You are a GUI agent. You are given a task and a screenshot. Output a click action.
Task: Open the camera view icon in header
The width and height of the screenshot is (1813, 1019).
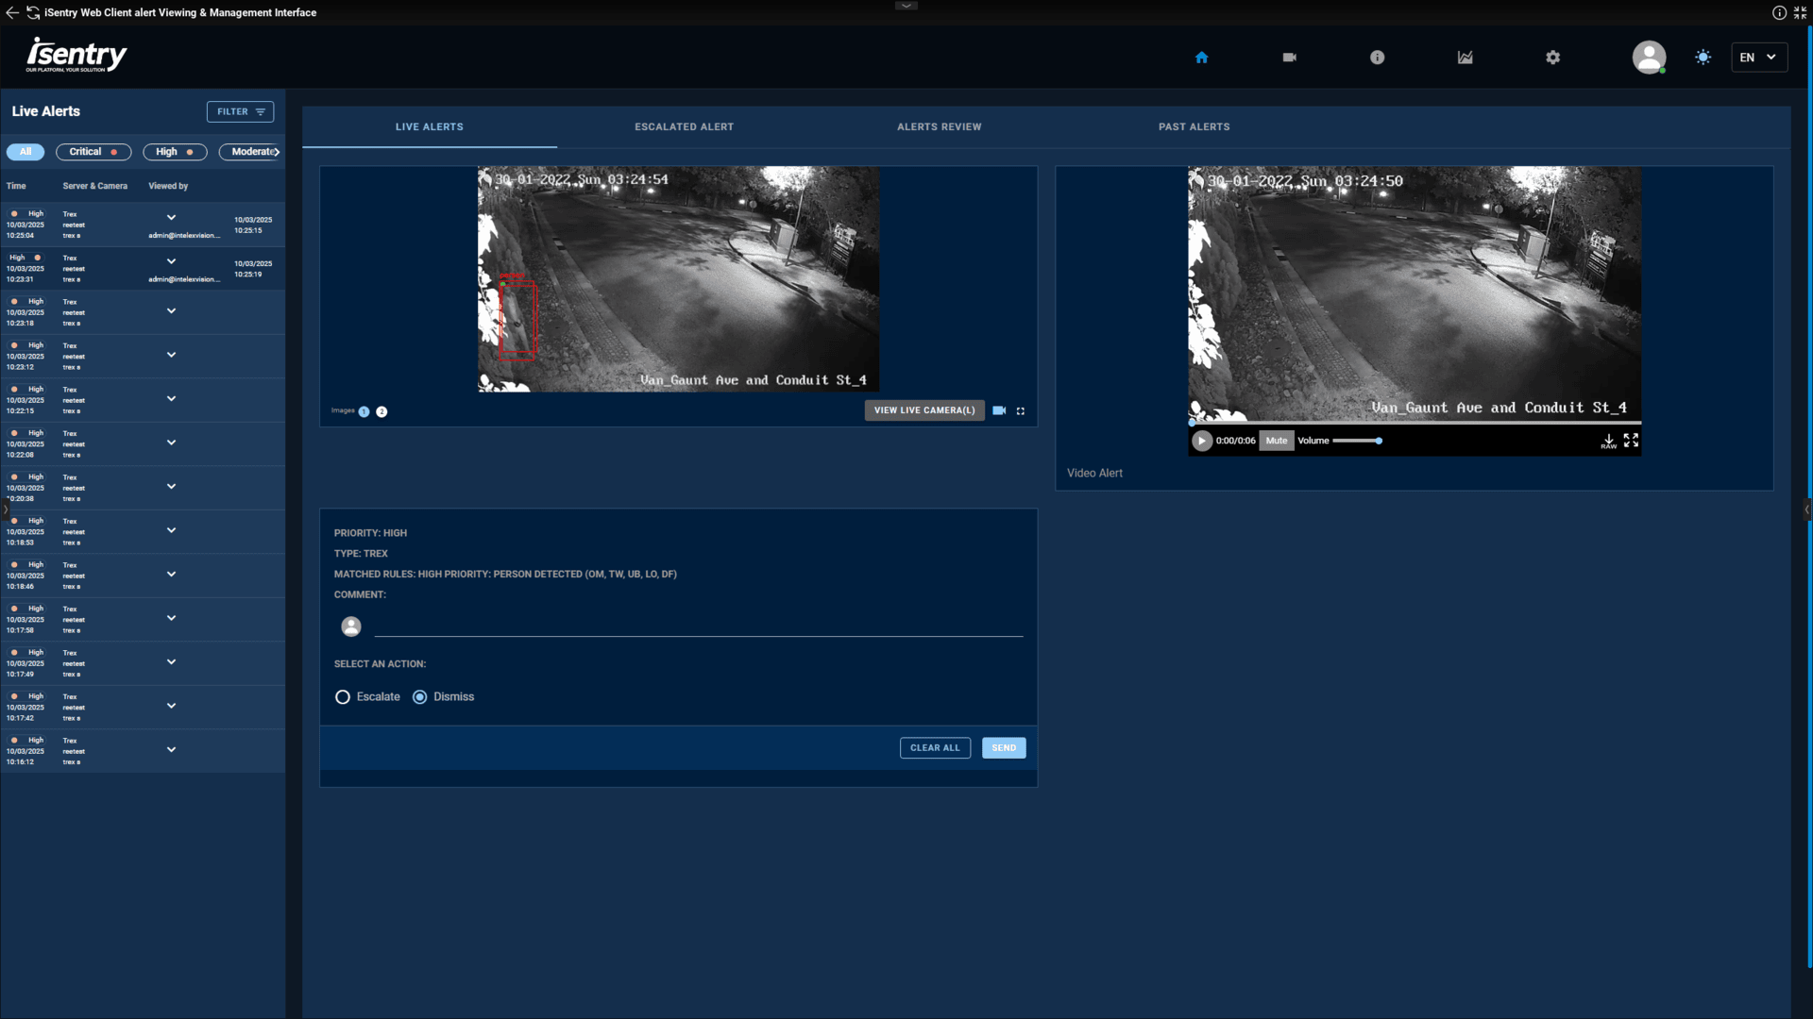1289,58
